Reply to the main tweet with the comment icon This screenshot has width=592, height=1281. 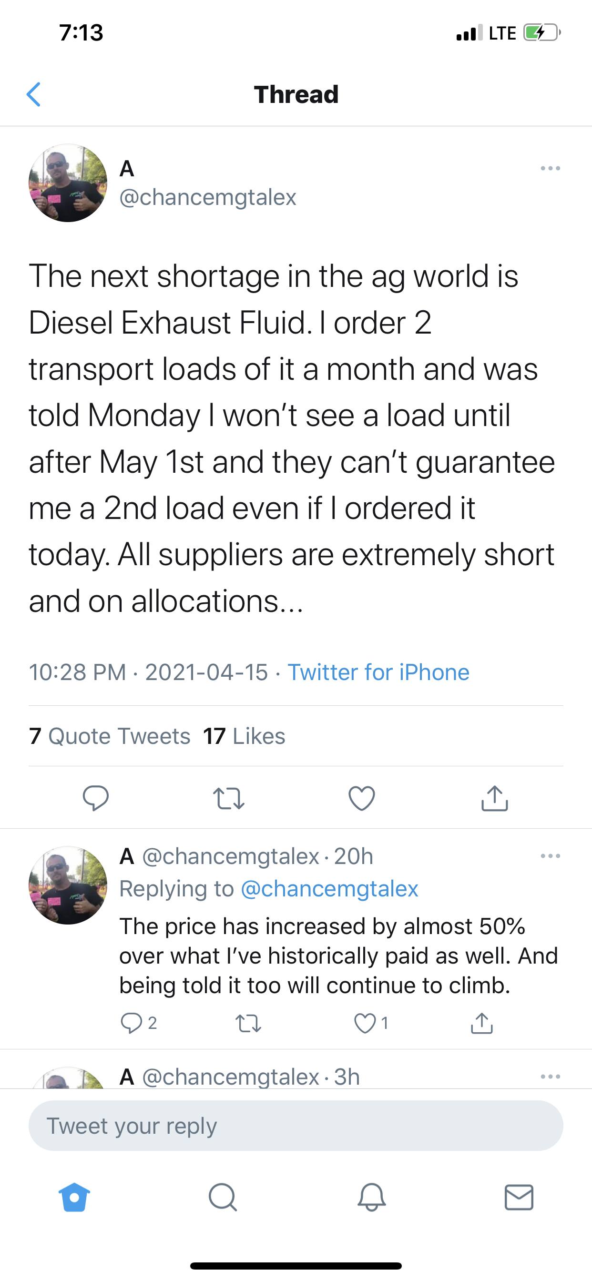pos(95,798)
